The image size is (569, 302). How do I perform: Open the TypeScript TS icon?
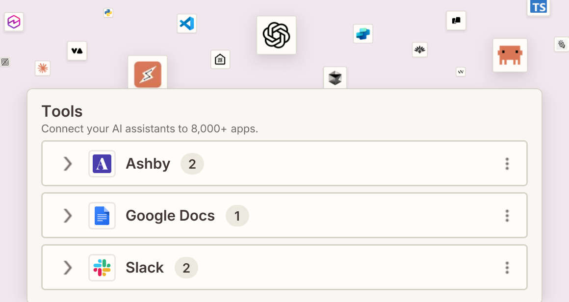pyautogui.click(x=539, y=7)
